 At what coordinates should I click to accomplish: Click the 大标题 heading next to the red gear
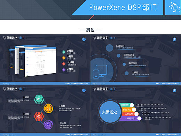26,114
